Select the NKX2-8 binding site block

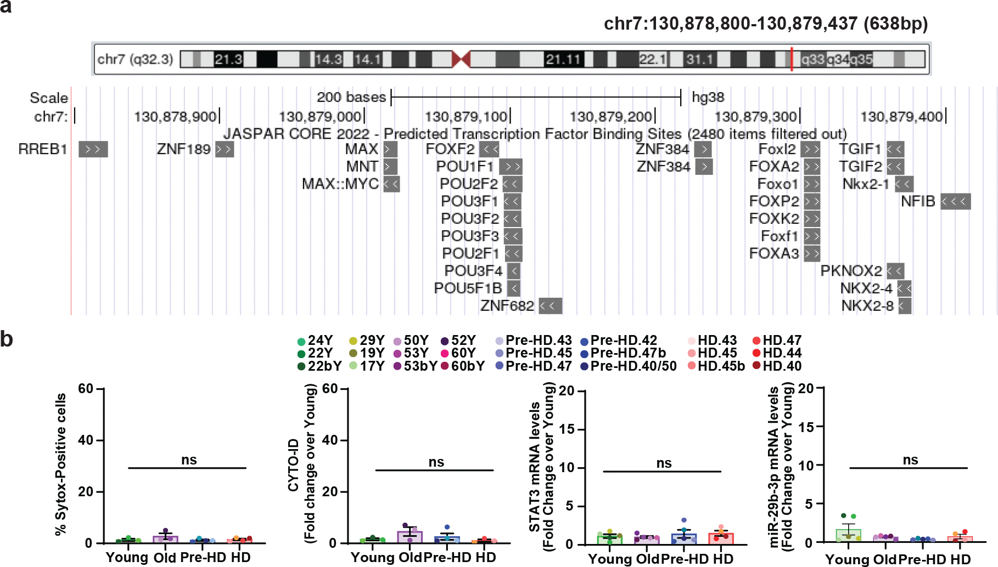pos(905,305)
